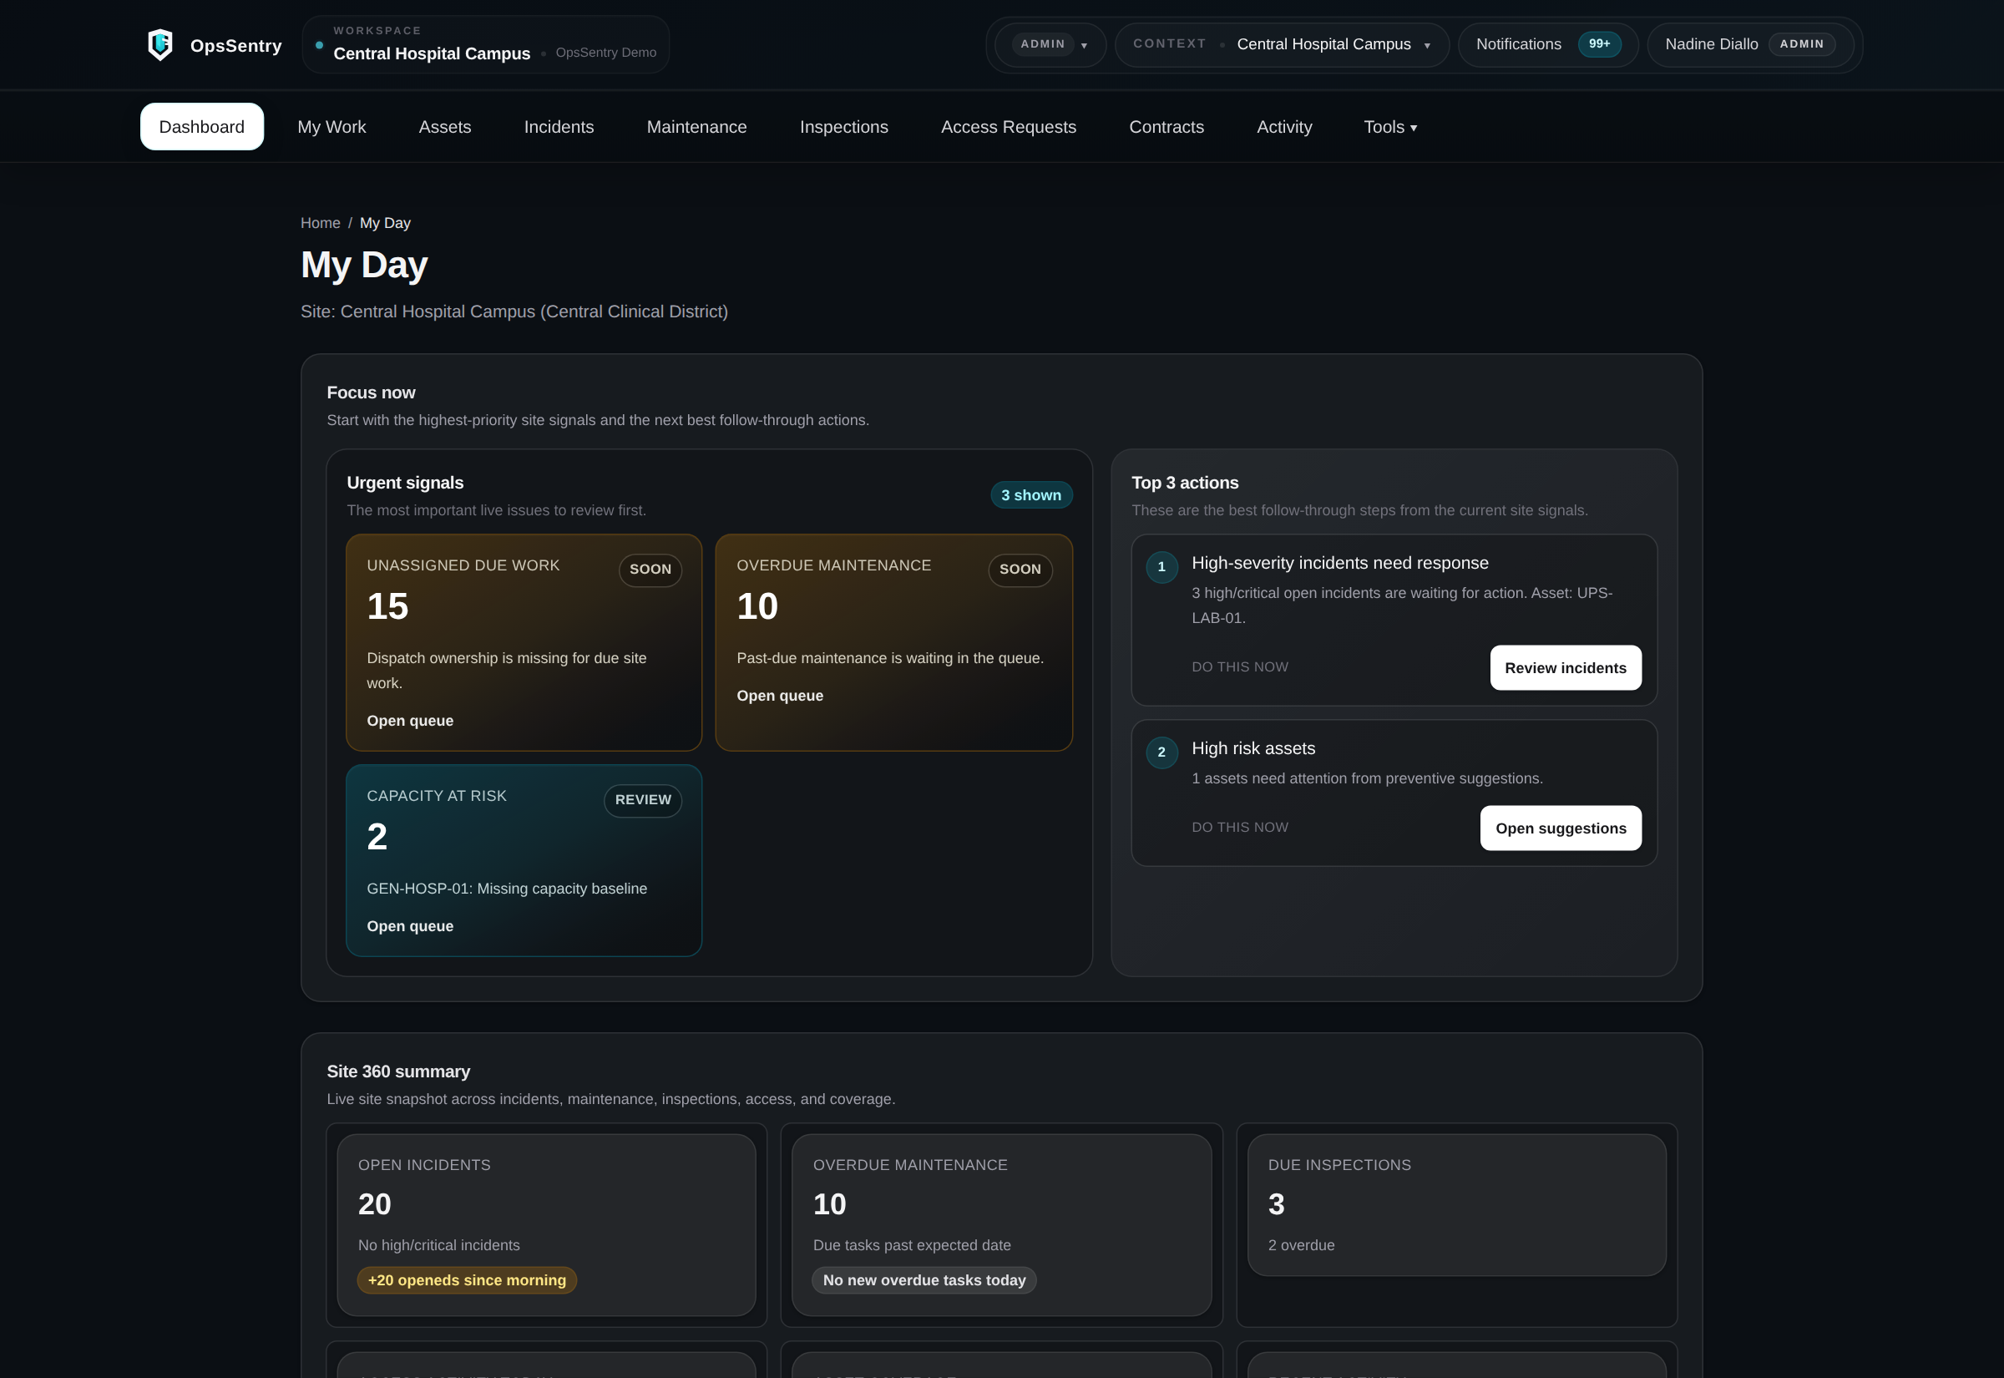
Task: Click the REVIEW badge on Capacity At Risk
Action: (642, 800)
